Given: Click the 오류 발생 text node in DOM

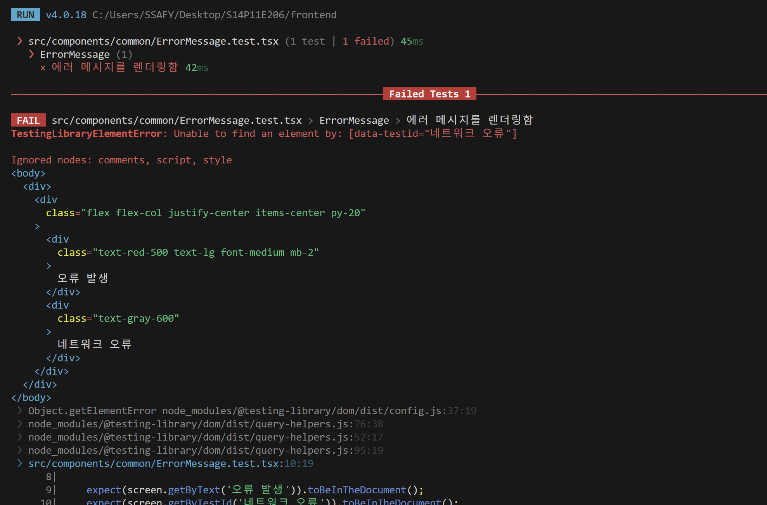Looking at the screenshot, I should coord(83,278).
